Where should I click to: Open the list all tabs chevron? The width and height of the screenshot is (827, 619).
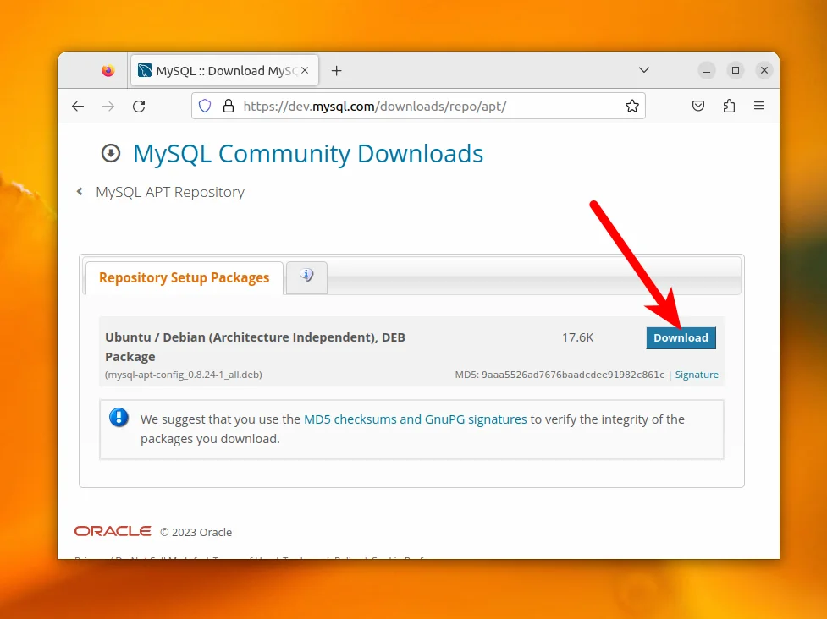click(643, 70)
